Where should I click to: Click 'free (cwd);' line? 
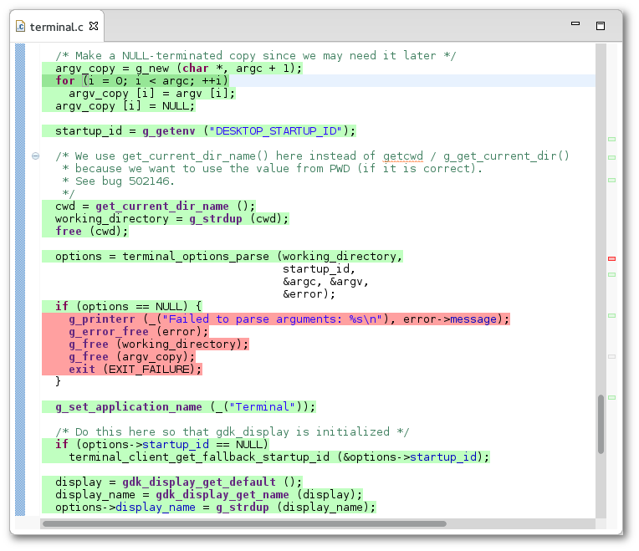92,232
